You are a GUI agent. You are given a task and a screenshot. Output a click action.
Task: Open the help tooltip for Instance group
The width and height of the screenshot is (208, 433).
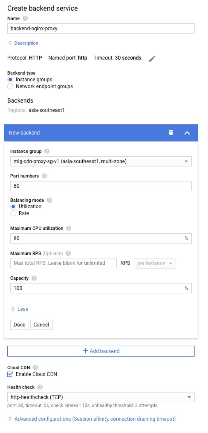pyautogui.click(x=47, y=151)
